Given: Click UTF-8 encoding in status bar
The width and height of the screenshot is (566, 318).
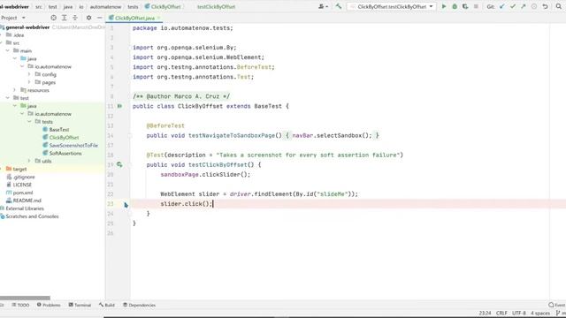Looking at the screenshot, I should point(519,313).
